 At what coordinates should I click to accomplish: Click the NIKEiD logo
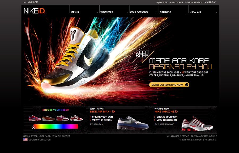(x=35, y=11)
